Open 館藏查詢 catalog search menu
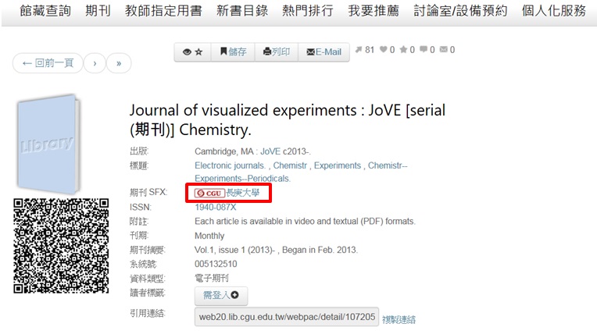Image resolution: width=597 pixels, height=334 pixels. click(x=45, y=11)
